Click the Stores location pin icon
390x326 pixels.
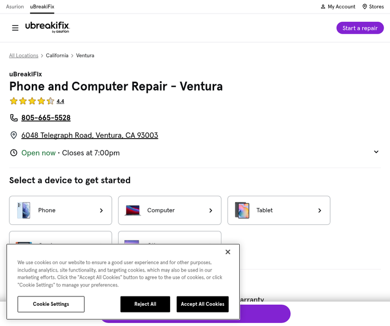tap(365, 7)
